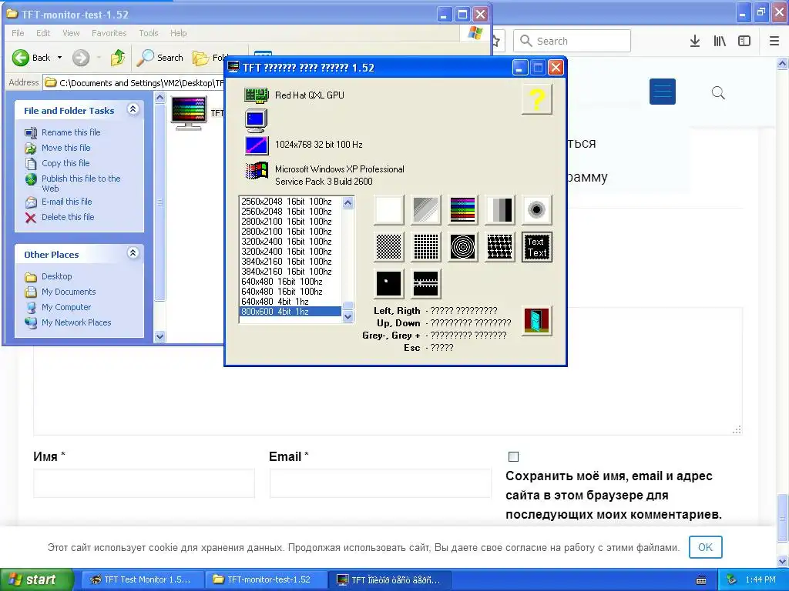Open the Firefox hamburger menu
Viewport: 789px width, 591px height.
pos(774,42)
